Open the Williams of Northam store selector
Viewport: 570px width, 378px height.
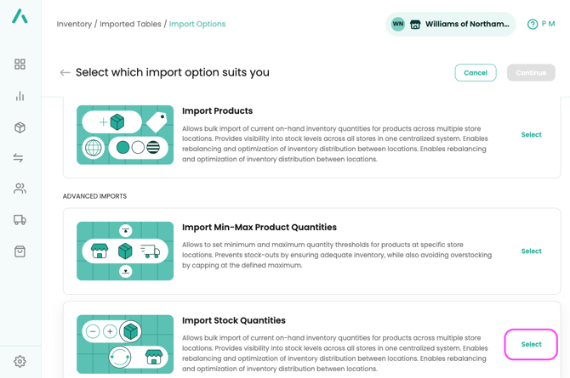coord(451,25)
